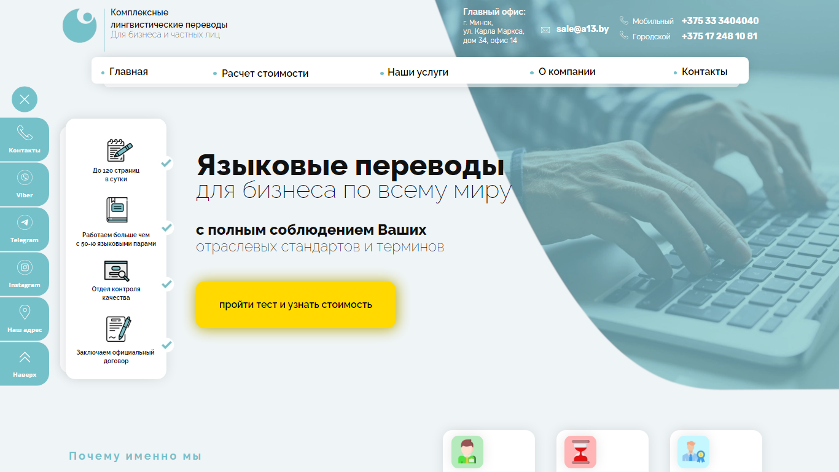
Task: Click the green person card icon
Action: tap(467, 452)
